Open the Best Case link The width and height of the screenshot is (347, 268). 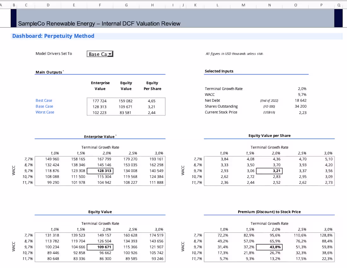(x=44, y=100)
